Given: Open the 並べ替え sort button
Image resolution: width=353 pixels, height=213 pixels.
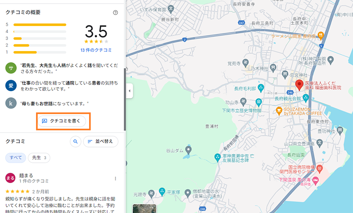Looking at the screenshot, I should coord(101,141).
